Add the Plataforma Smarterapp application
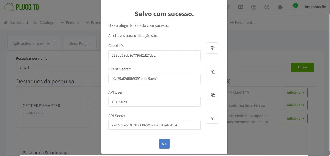 click(x=296, y=105)
